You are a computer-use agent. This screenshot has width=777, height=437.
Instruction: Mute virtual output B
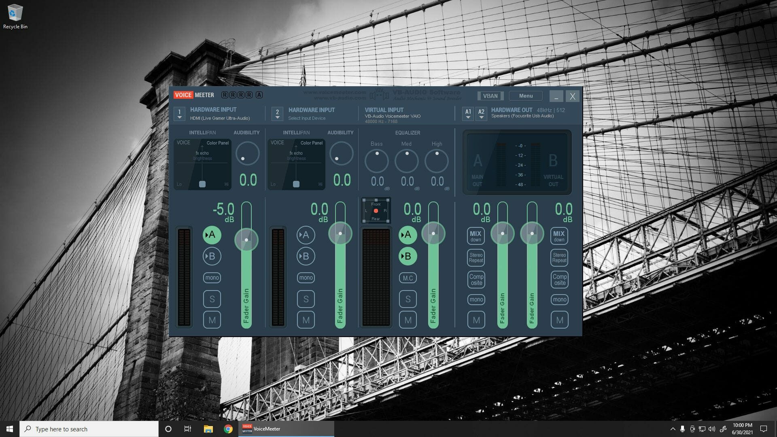click(560, 320)
